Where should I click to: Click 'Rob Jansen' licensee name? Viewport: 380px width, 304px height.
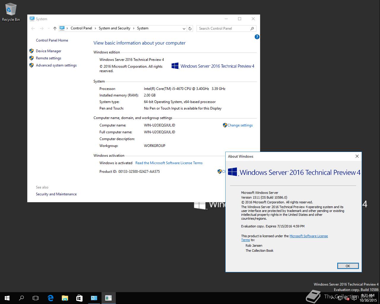pyautogui.click(x=254, y=246)
